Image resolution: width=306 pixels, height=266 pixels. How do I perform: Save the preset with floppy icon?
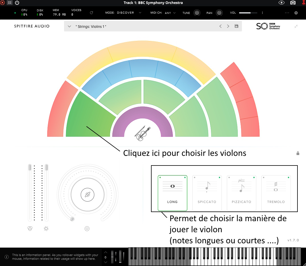click(236, 26)
